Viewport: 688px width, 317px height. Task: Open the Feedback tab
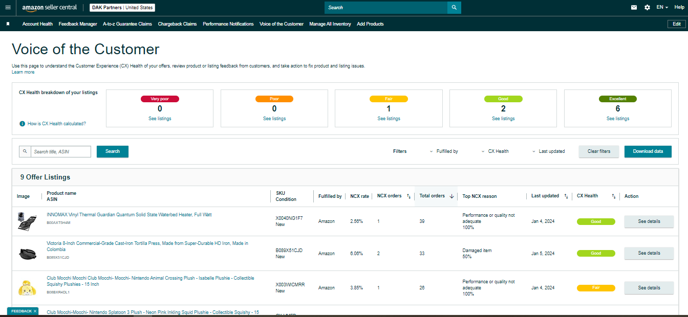[x=21, y=311]
